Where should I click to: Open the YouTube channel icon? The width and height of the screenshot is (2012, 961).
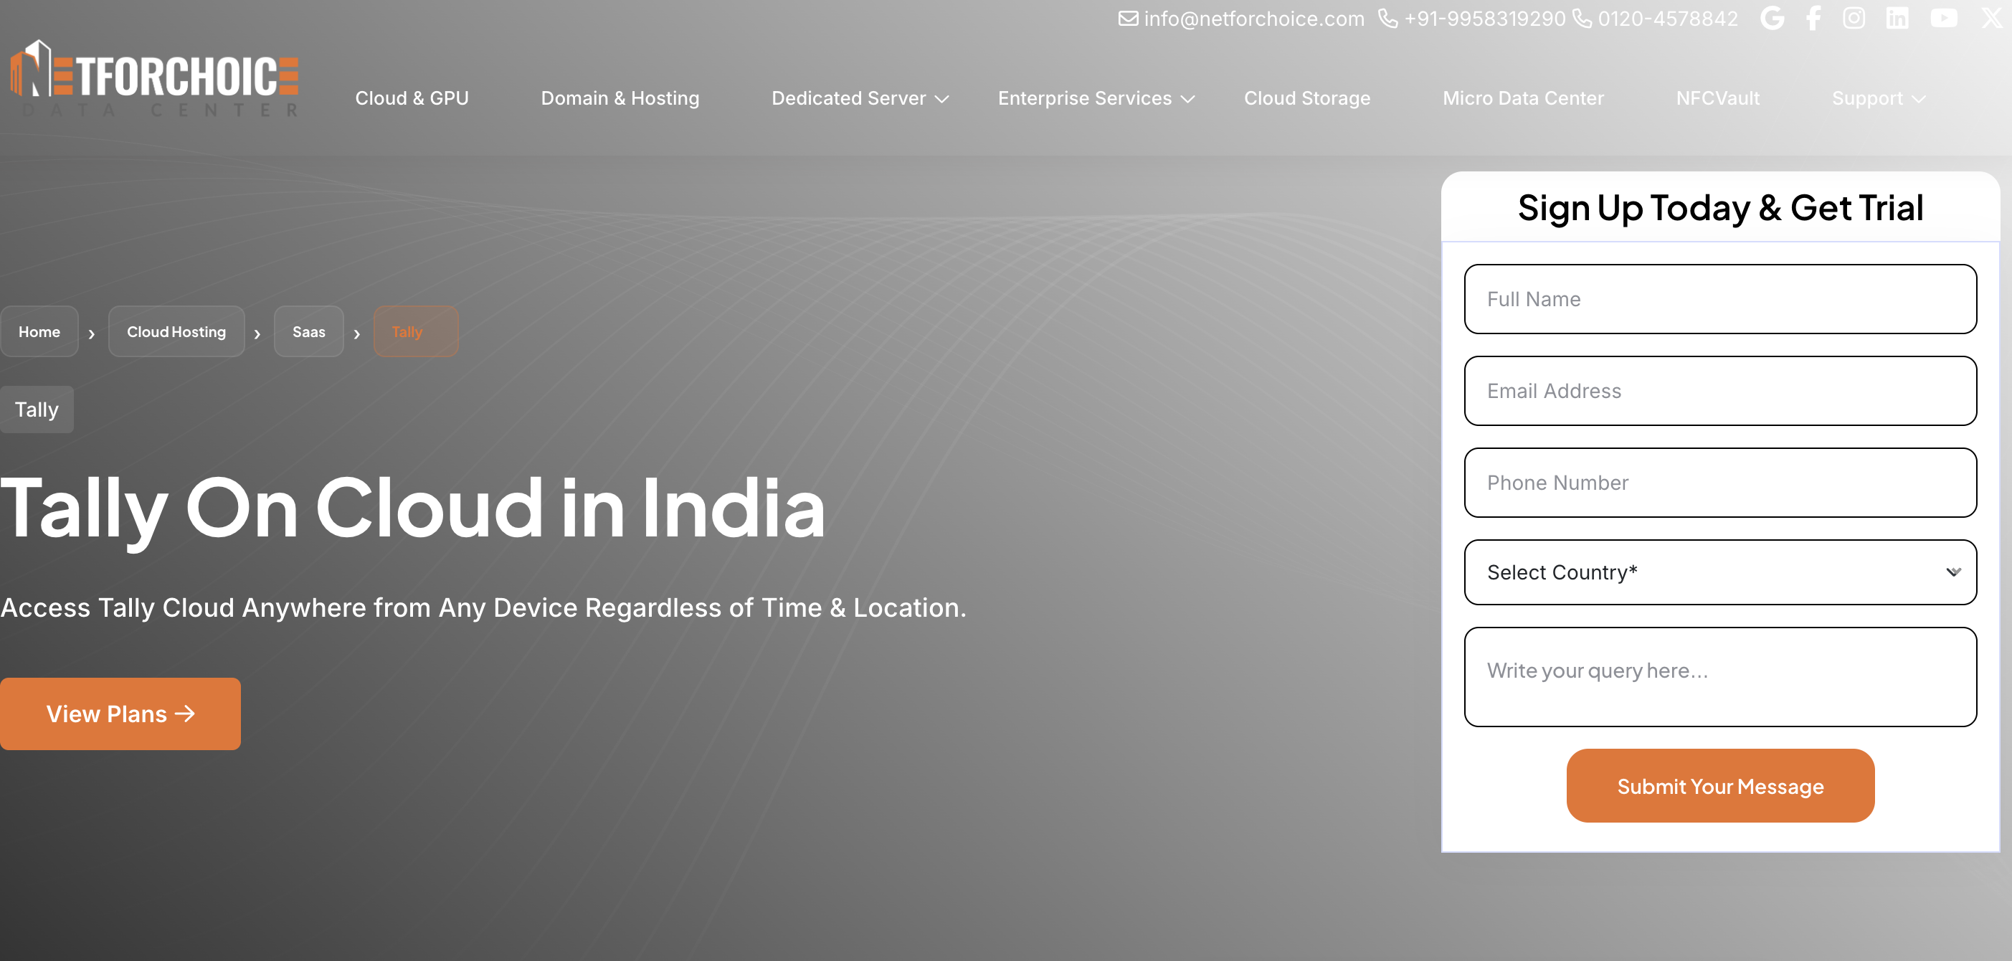pos(1943,18)
